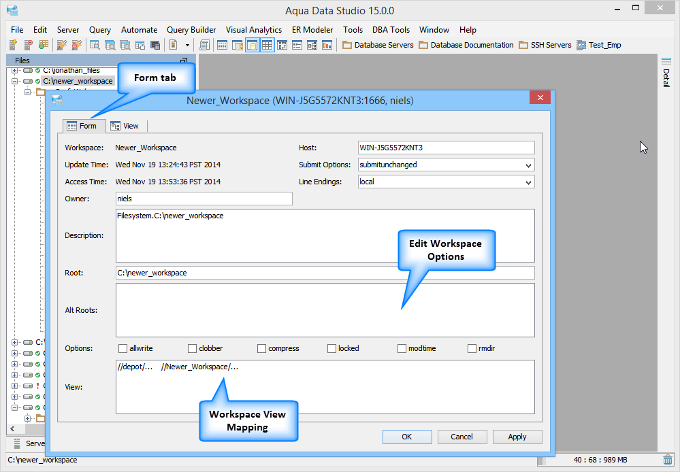Open the Query Builder menu

(x=191, y=30)
